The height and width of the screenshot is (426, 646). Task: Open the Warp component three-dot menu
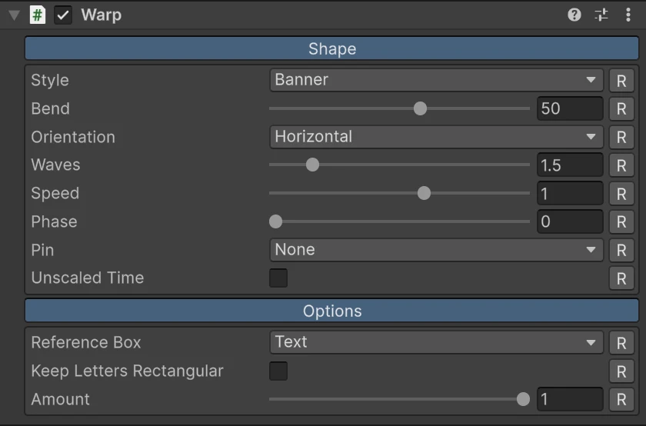pyautogui.click(x=628, y=15)
